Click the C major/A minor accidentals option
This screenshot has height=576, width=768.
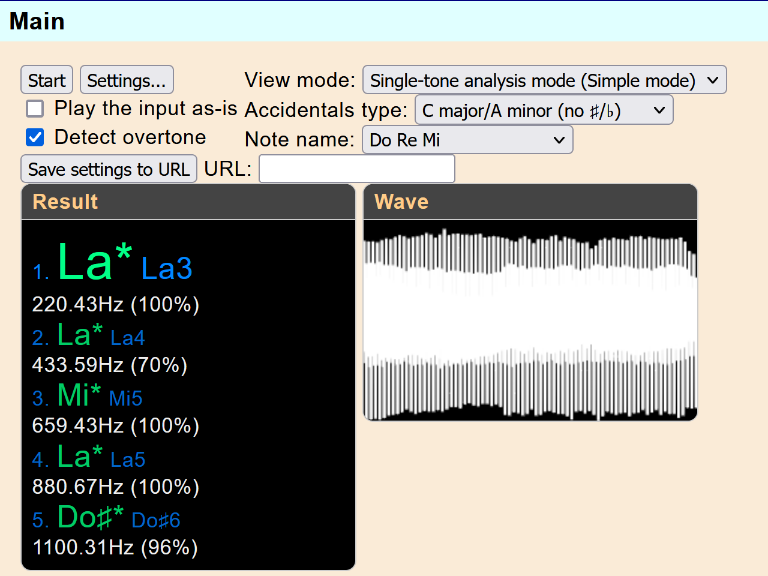point(544,109)
